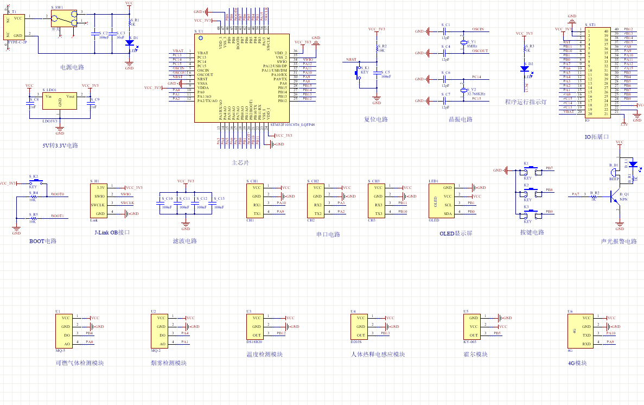This screenshot has height=405, width=644.
Task: Select the B_R2 1K base resistor
Action: tap(594, 196)
